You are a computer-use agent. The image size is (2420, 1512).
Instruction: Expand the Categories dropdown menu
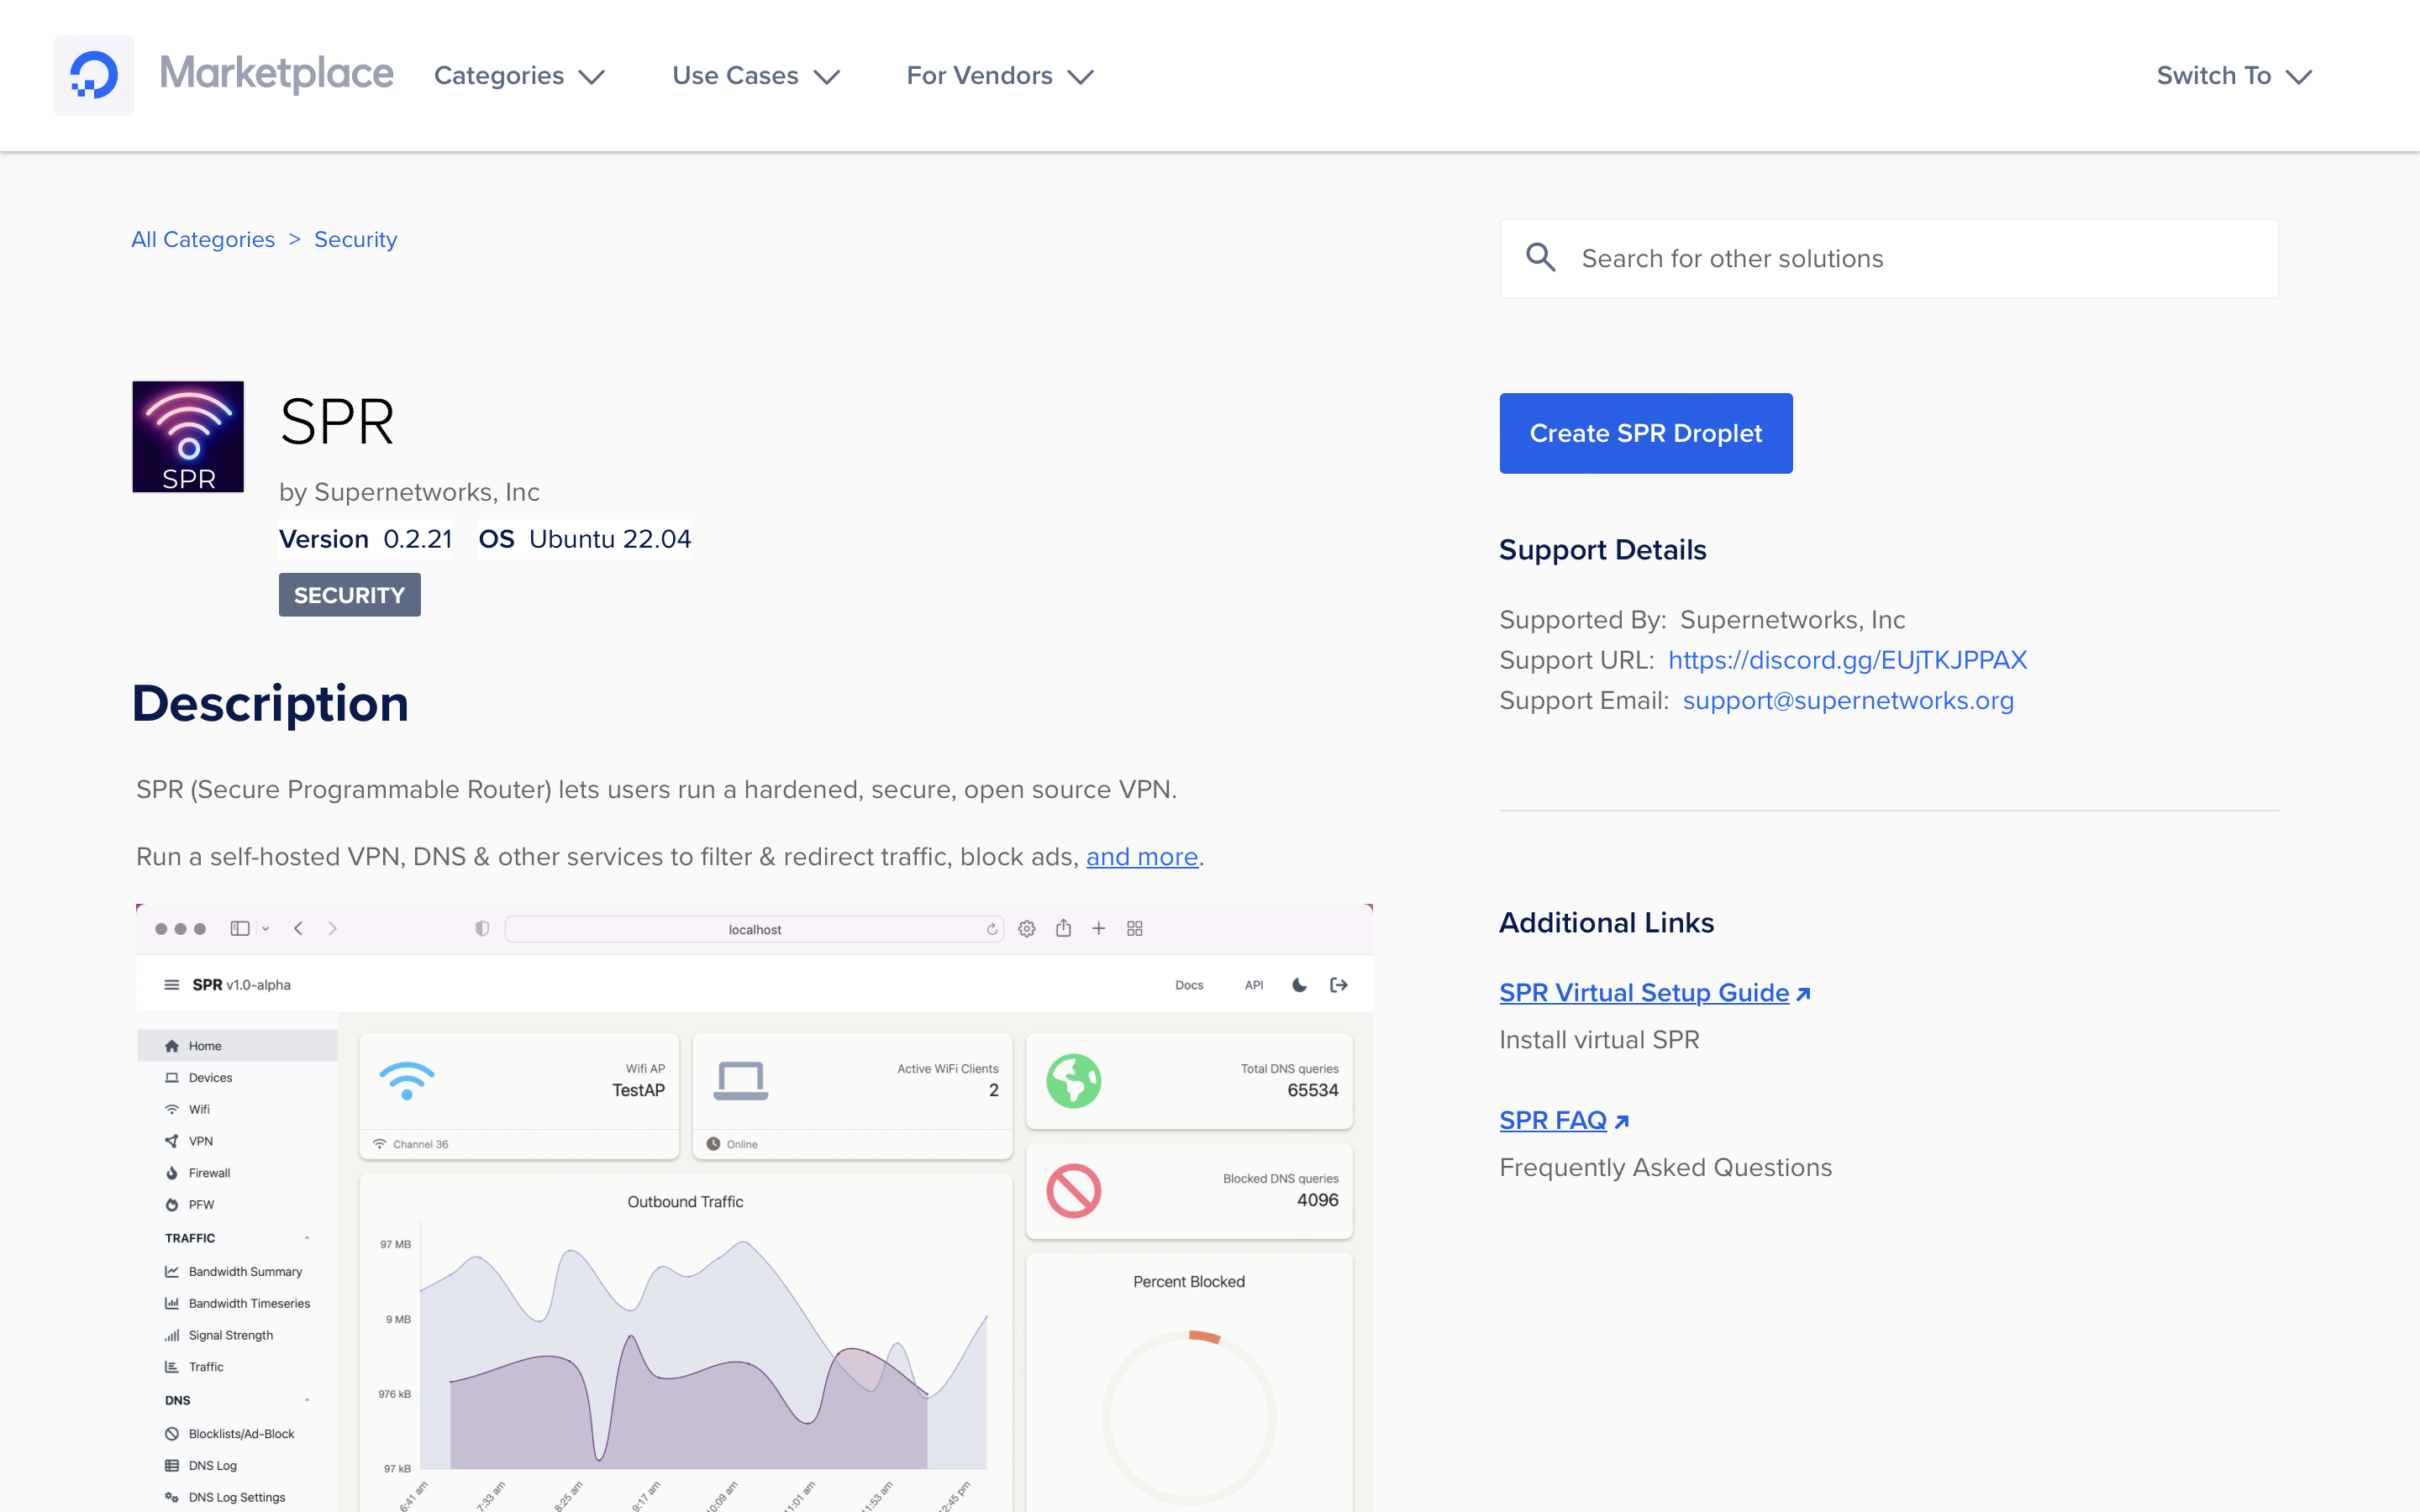(519, 76)
